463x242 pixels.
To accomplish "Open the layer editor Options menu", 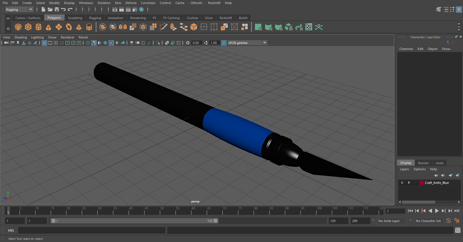I will click(x=419, y=169).
